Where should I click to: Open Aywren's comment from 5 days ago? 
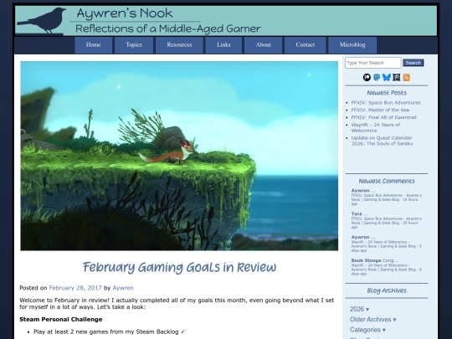pyautogui.click(x=386, y=244)
